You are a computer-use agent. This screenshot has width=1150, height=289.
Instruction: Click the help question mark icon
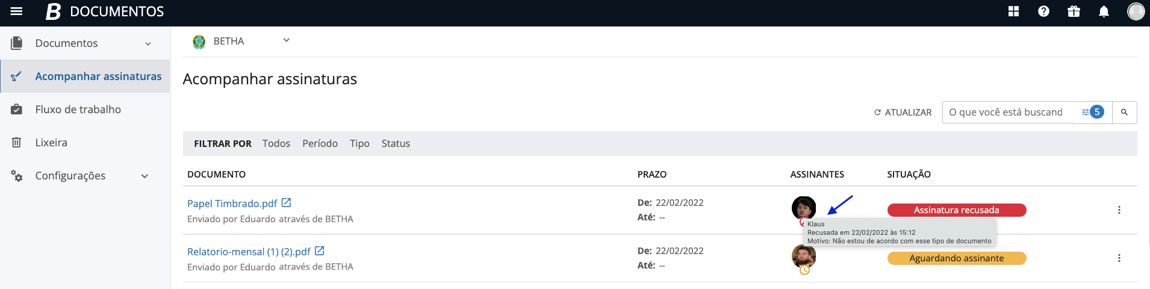pos(1044,11)
